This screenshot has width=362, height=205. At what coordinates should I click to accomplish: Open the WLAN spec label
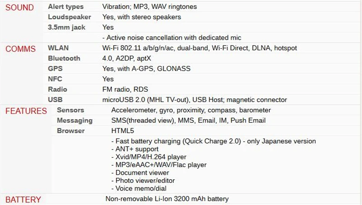click(x=58, y=48)
